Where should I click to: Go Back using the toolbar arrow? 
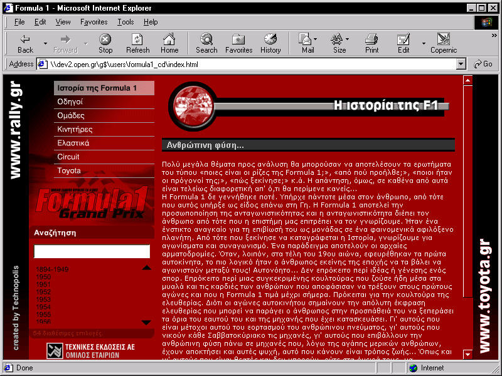pyautogui.click(x=25, y=44)
